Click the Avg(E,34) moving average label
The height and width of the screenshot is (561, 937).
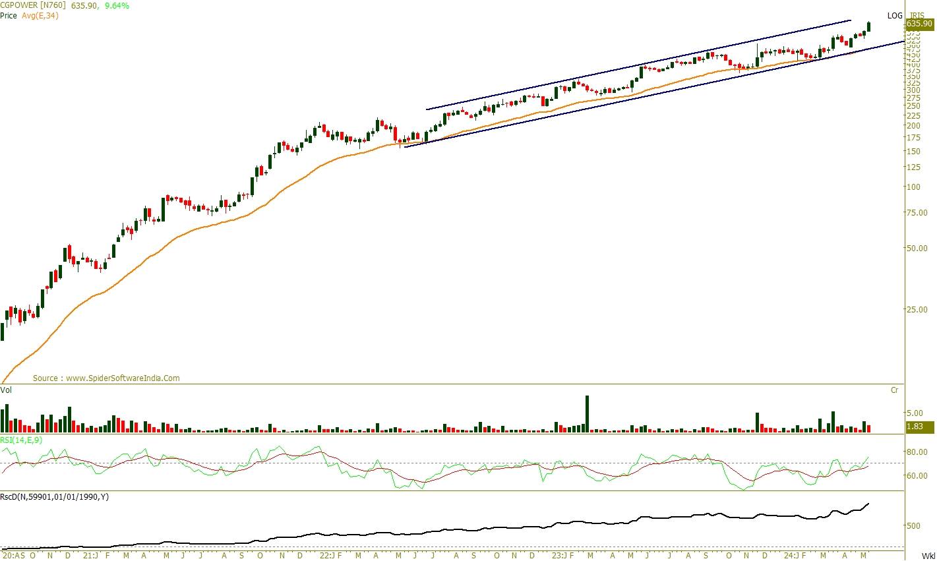tap(40, 16)
